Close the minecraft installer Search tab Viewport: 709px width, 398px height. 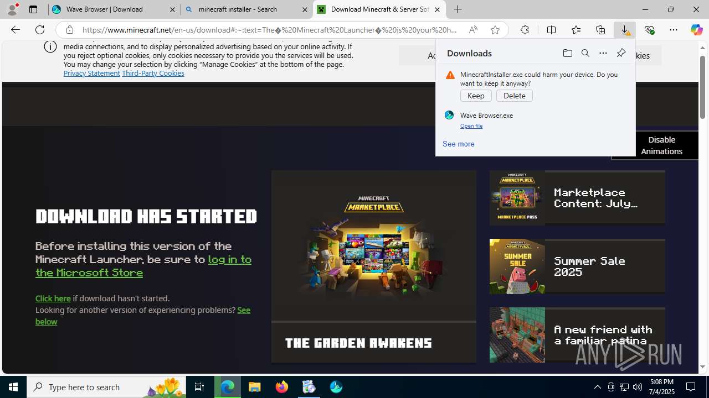305,9
